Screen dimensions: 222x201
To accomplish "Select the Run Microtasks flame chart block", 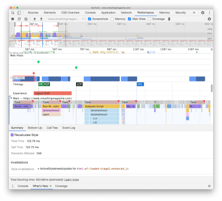I will 51,106.
